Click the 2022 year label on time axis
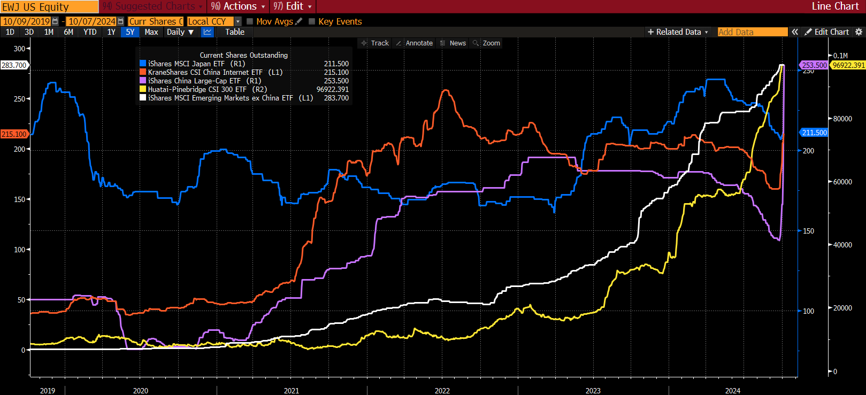 (442, 391)
